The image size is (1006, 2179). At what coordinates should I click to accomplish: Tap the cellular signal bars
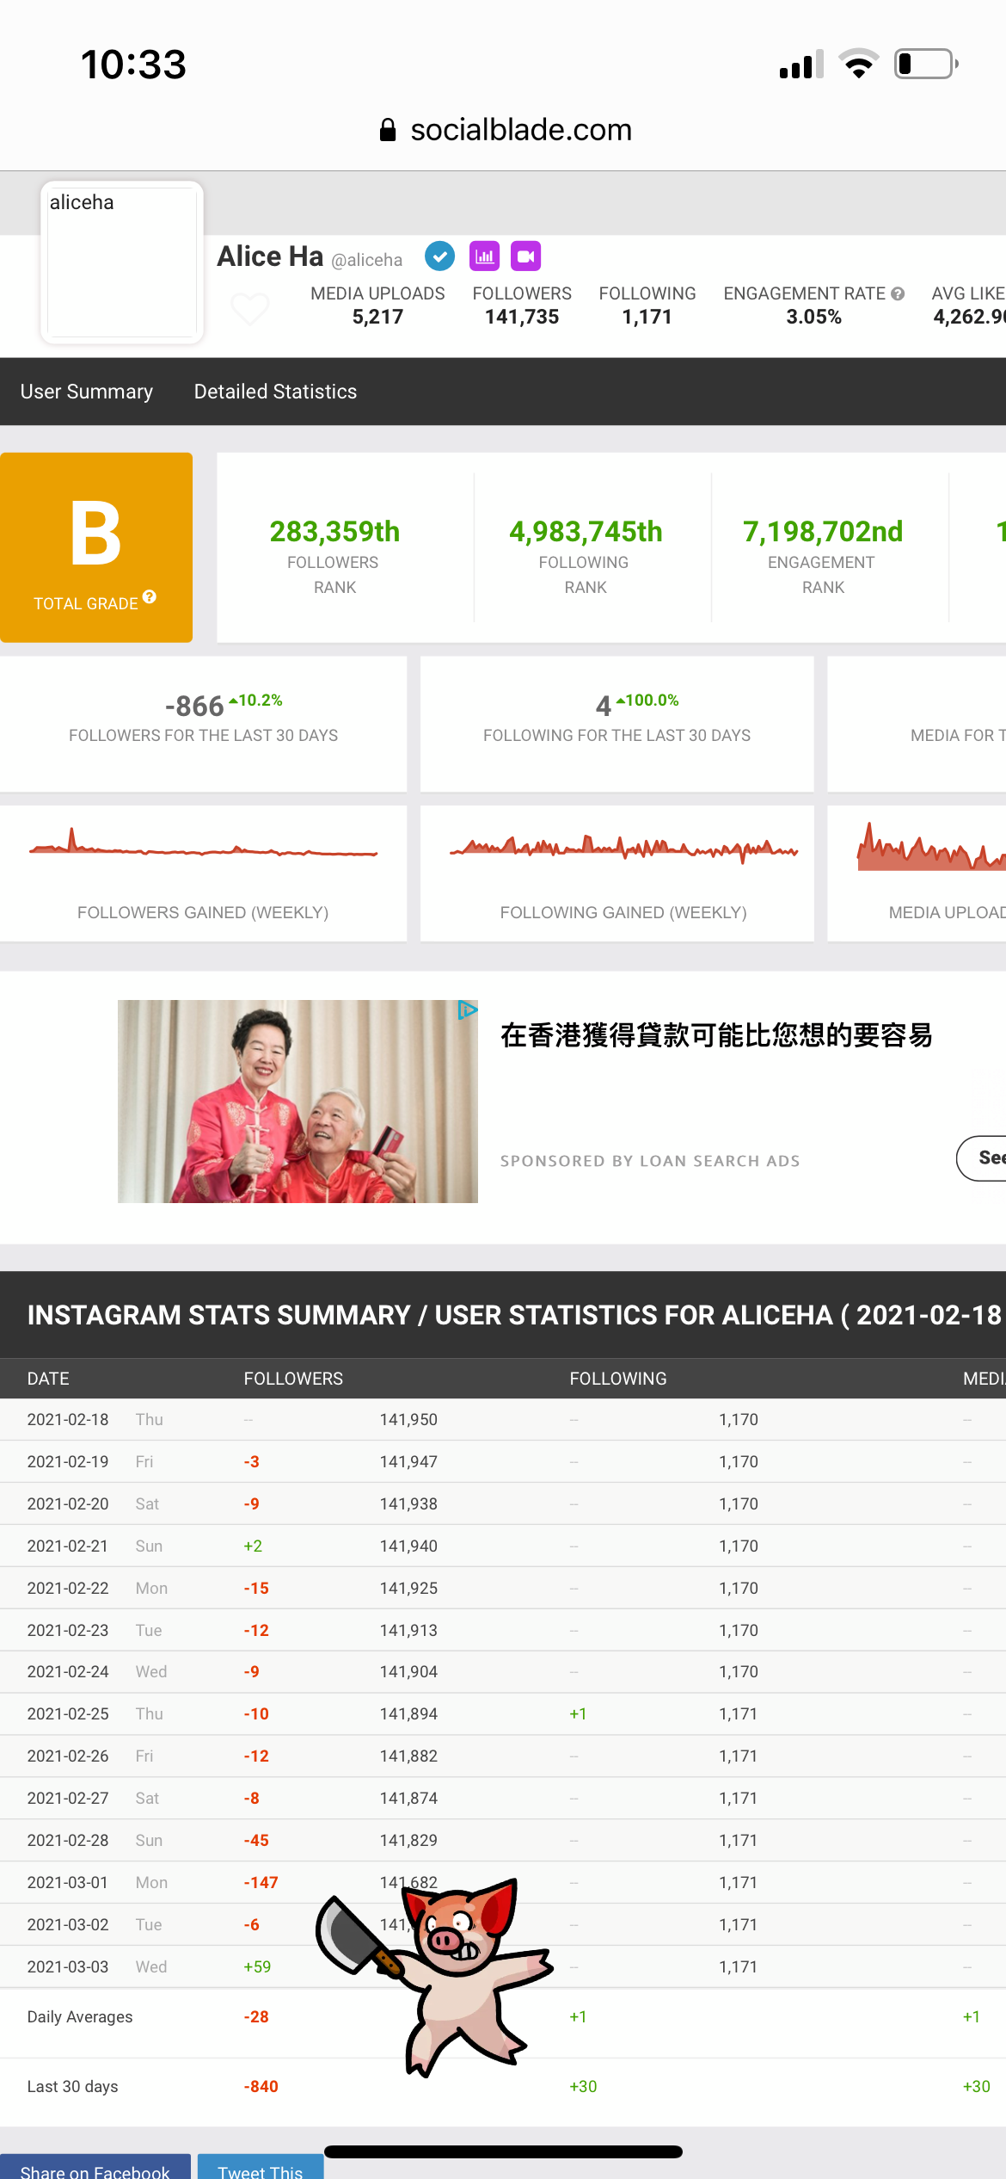coord(801,65)
